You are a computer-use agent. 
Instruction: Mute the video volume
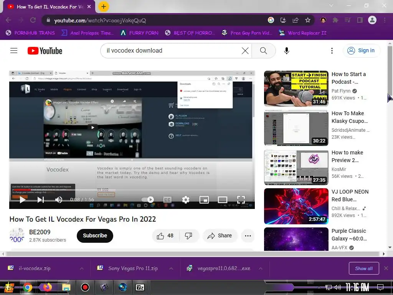[x=59, y=200]
